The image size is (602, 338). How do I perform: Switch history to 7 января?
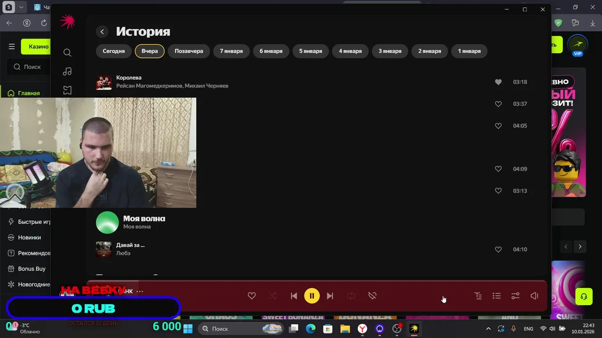click(x=231, y=51)
